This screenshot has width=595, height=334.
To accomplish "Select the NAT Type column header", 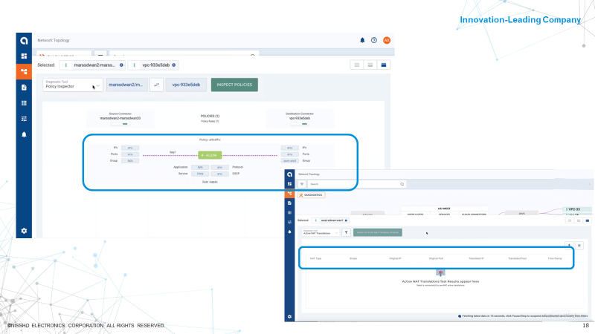I will pyautogui.click(x=315, y=259).
